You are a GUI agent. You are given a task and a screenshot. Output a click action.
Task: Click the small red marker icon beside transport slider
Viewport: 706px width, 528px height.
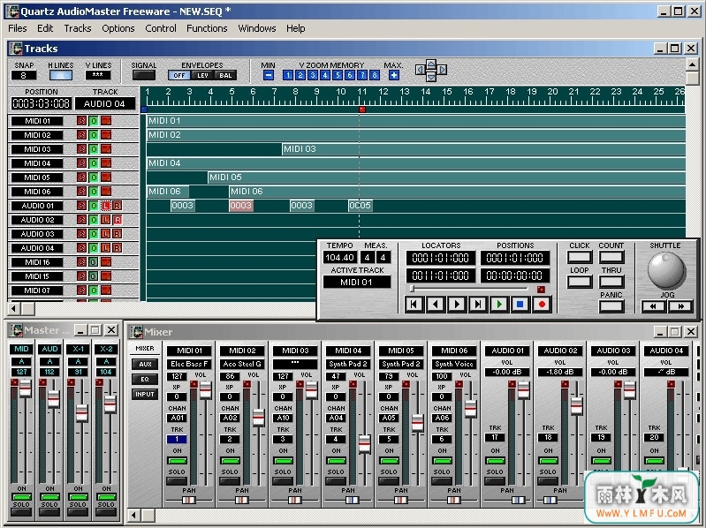click(x=541, y=290)
